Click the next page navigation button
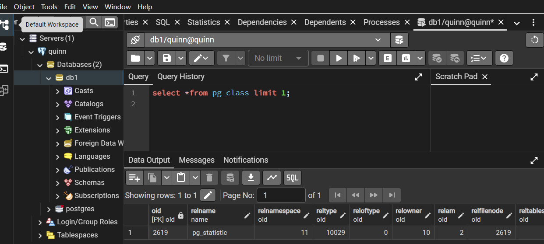The height and width of the screenshot is (244, 544). click(x=374, y=195)
